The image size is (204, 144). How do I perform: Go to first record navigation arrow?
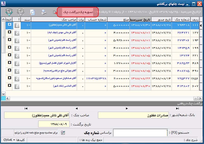[26, 109]
